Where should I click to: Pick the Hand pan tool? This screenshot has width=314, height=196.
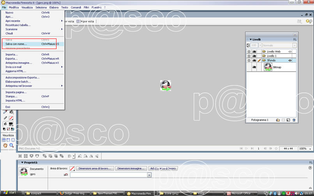[5, 145]
